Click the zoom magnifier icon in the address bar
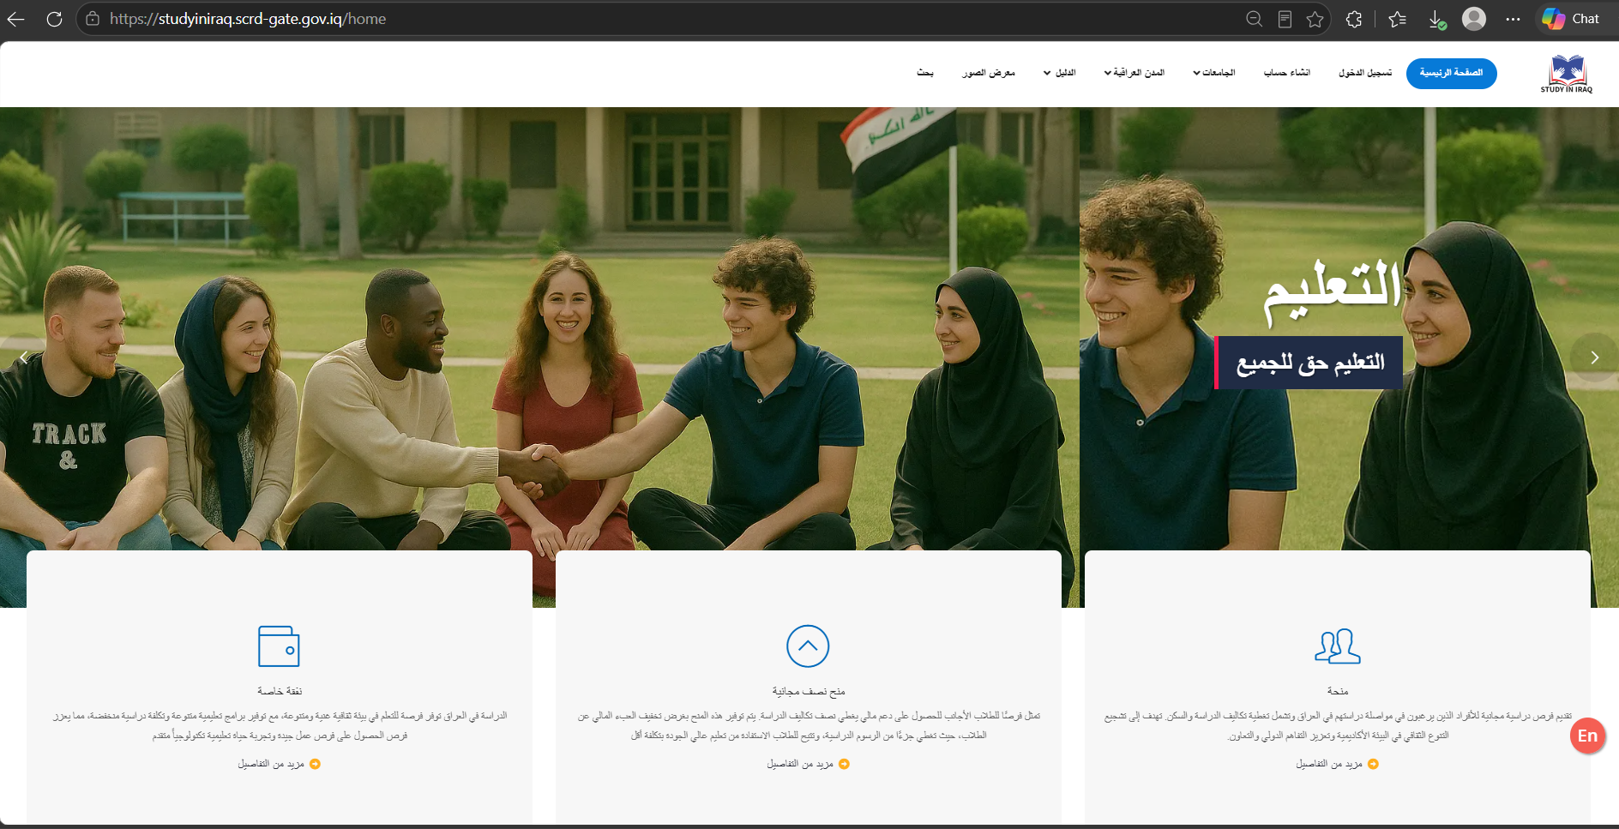The height and width of the screenshot is (829, 1619). pos(1254,19)
